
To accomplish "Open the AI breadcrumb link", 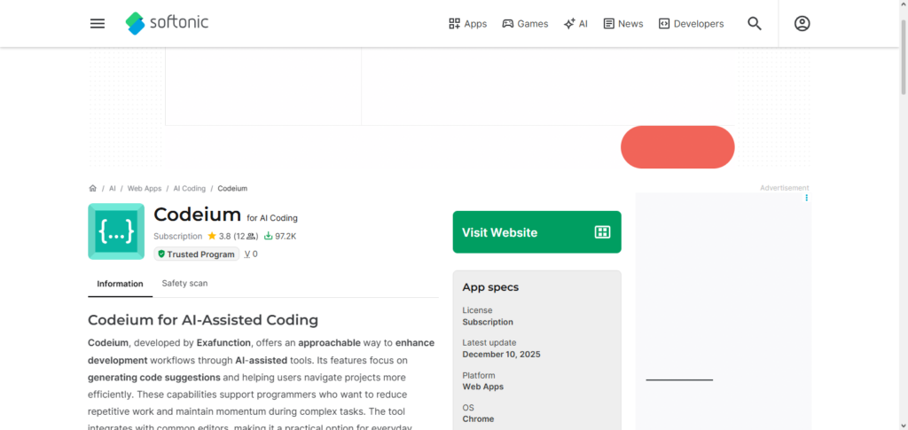I will click(113, 189).
